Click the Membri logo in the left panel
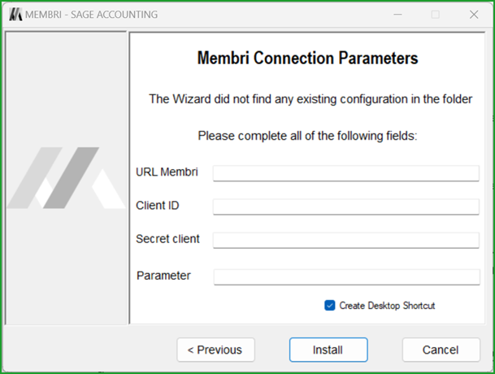 pyautogui.click(x=64, y=177)
